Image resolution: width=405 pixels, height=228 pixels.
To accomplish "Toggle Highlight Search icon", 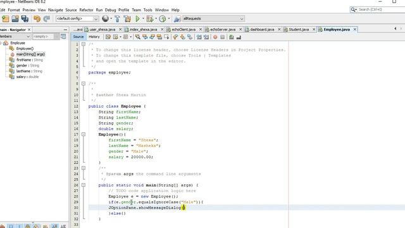I will click(x=159, y=37).
